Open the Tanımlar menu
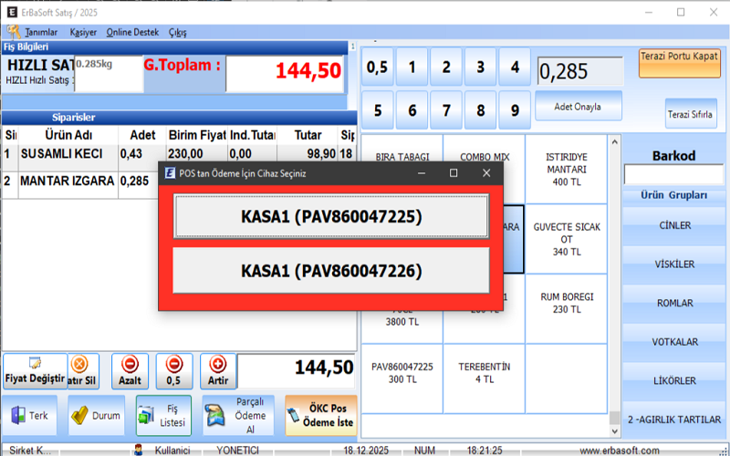Image resolution: width=730 pixels, height=456 pixels. pos(38,32)
